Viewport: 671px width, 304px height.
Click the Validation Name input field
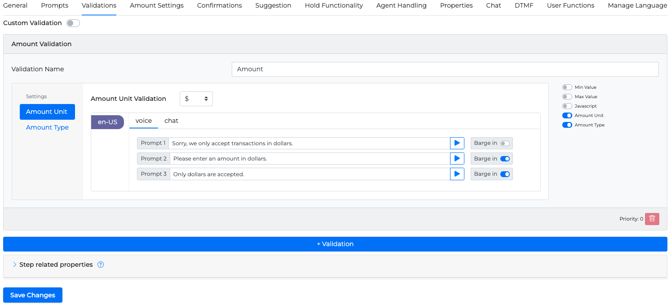(445, 69)
